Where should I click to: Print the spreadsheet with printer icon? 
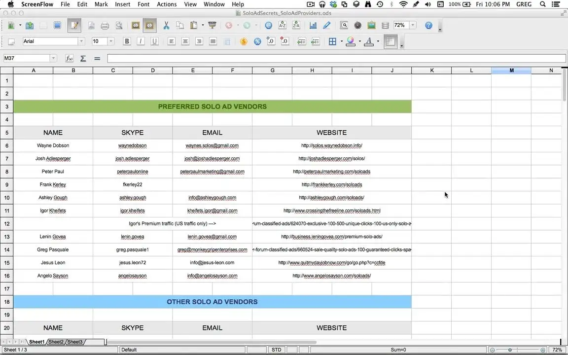tap(105, 25)
